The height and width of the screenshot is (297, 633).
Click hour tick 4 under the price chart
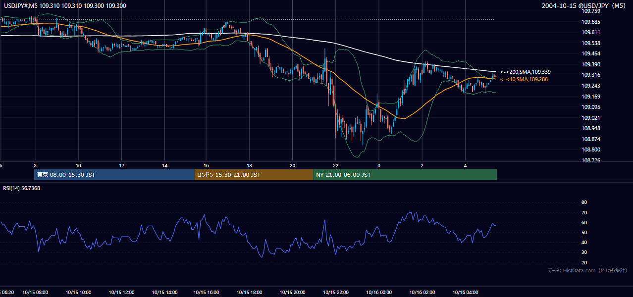465,165
